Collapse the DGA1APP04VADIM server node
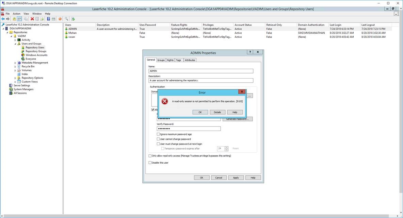This screenshot has height=218, width=403. click(x=3, y=29)
